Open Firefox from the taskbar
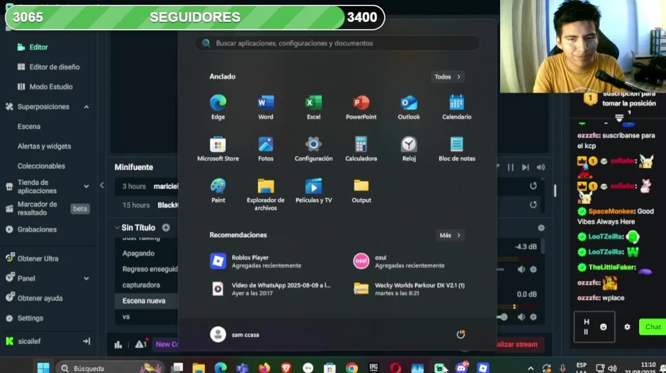666x373 pixels. click(264, 368)
